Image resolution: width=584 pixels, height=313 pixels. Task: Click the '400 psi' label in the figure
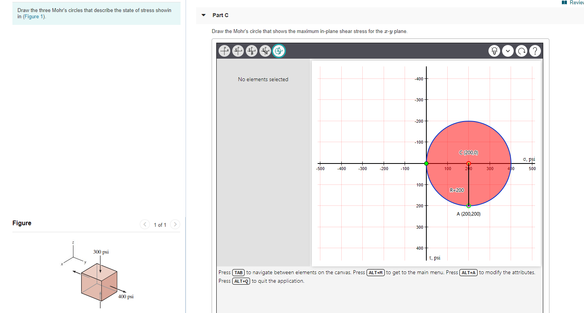click(126, 297)
